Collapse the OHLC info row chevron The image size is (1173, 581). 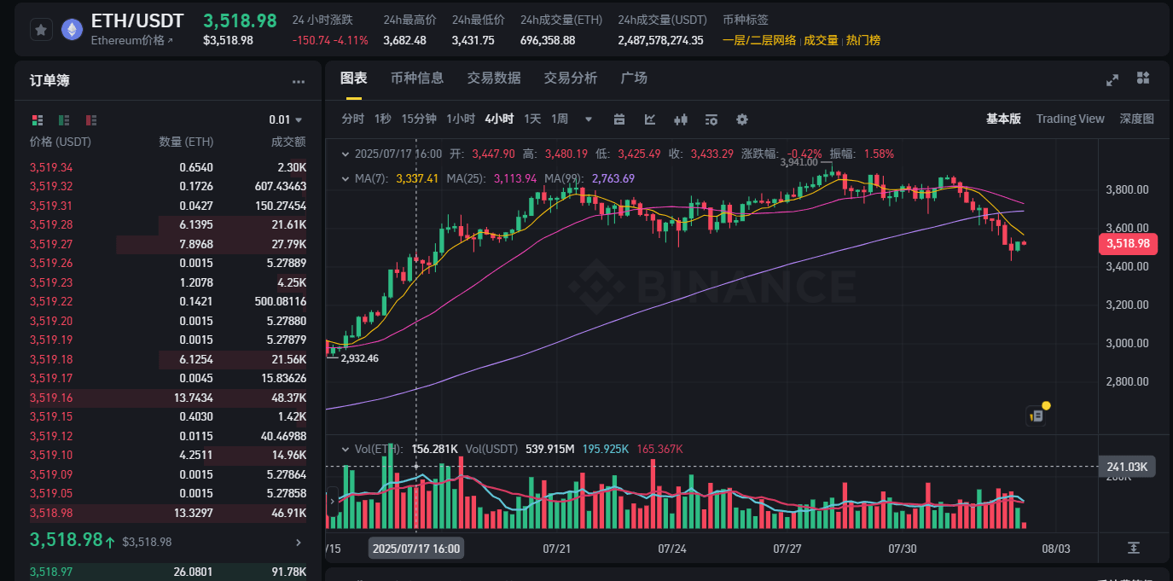pos(346,154)
